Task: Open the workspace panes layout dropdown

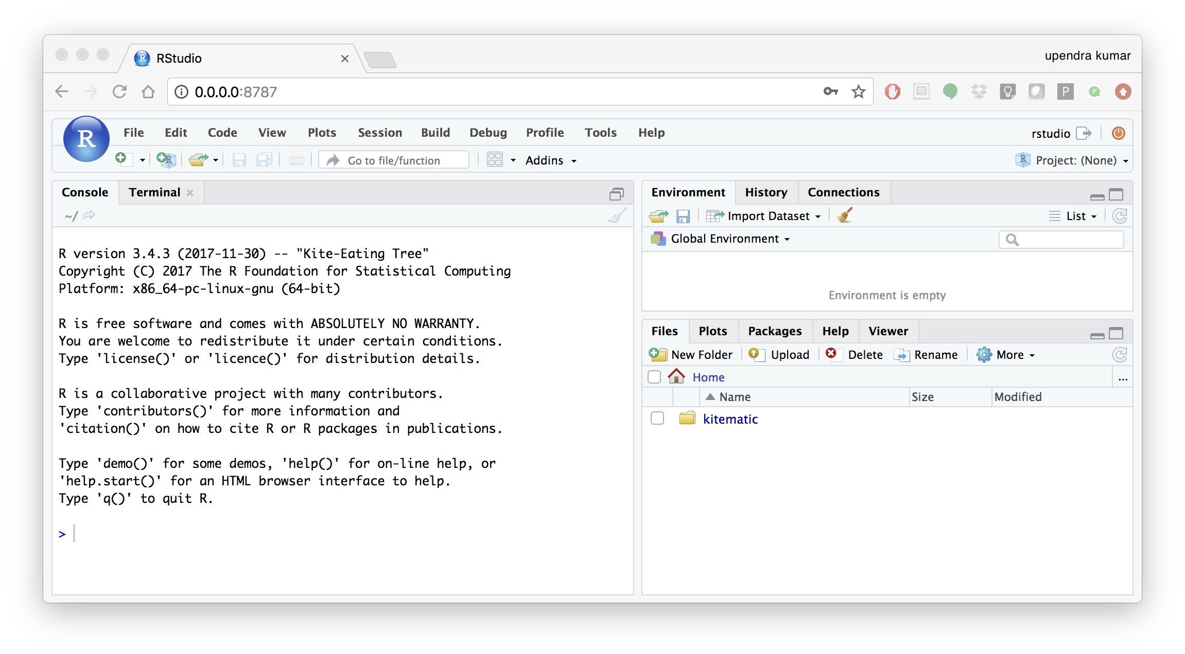Action: (x=501, y=160)
